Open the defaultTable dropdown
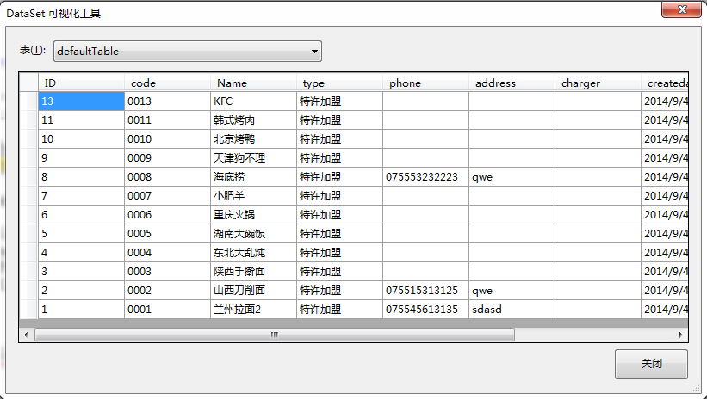 pos(188,52)
